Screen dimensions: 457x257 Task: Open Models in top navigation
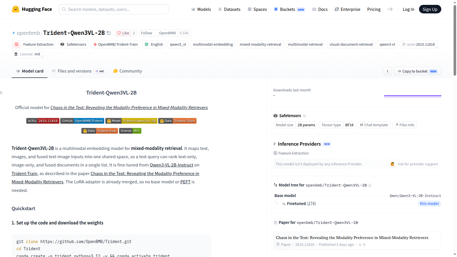pos(201,9)
